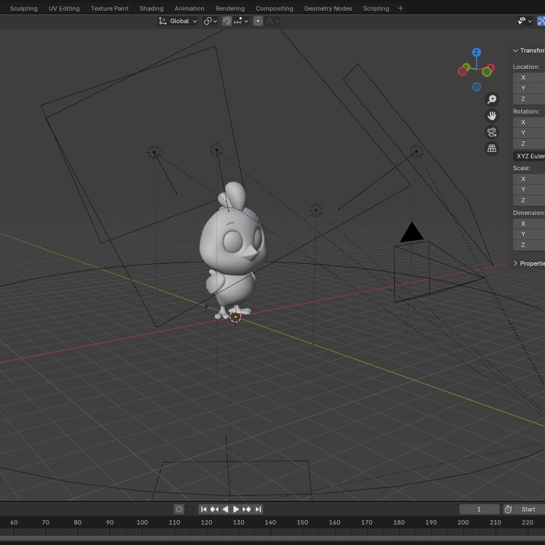The width and height of the screenshot is (545, 545).
Task: Click the current frame number field
Action: [479, 509]
